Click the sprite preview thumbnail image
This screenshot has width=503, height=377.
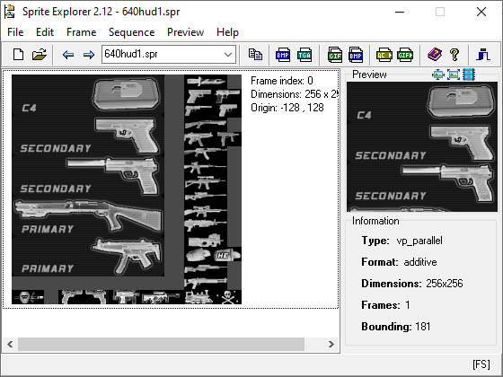tap(422, 147)
